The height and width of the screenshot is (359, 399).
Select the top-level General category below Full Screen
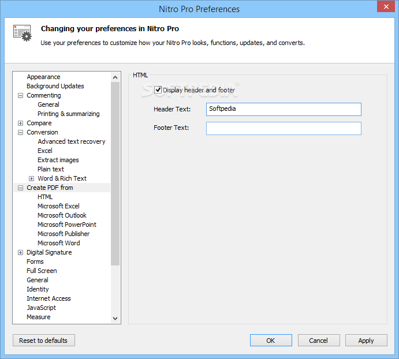point(38,280)
